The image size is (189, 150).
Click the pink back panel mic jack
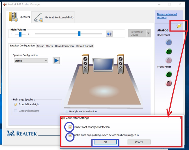pos(169,60)
